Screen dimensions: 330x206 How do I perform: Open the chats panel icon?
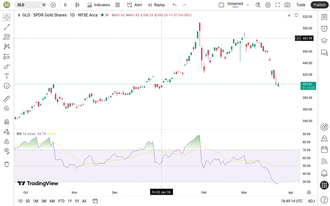(324, 52)
